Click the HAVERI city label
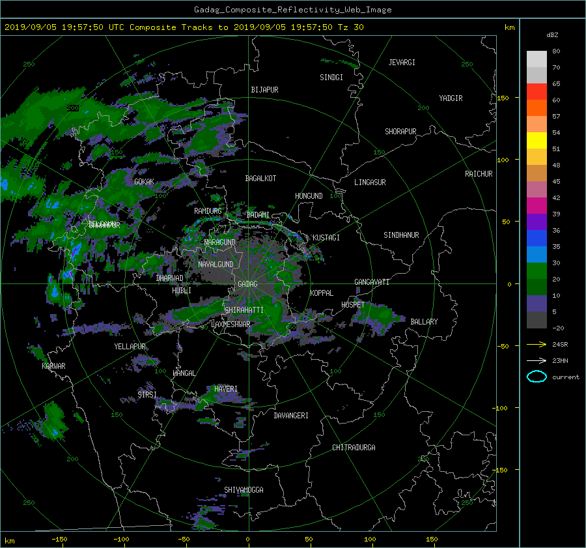This screenshot has height=548, width=586. click(x=226, y=390)
